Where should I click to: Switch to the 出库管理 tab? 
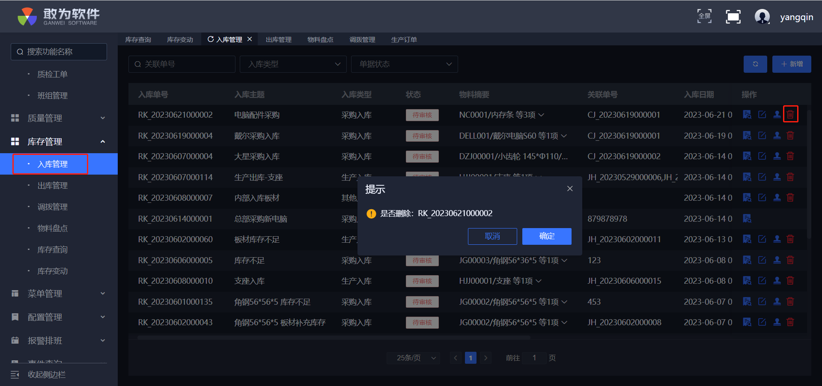(x=278, y=39)
